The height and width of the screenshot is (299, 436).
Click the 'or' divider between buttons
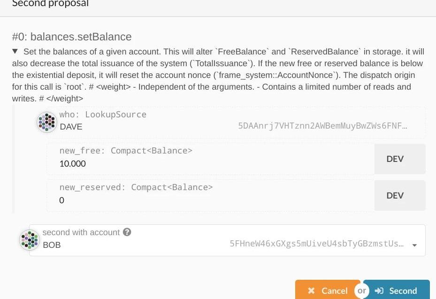[x=361, y=291]
